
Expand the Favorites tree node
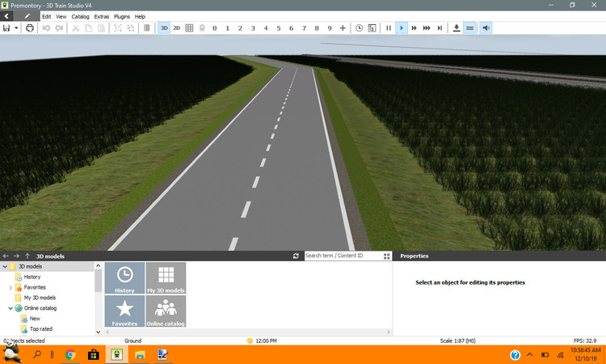(11, 287)
